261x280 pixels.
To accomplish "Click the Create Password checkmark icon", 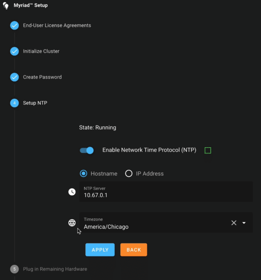I will [x=14, y=77].
